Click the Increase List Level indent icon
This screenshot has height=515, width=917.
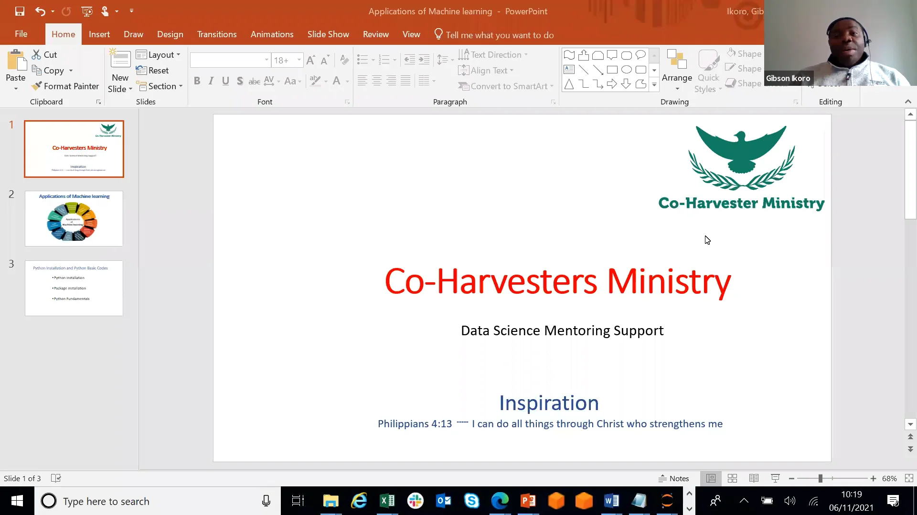[x=424, y=60]
